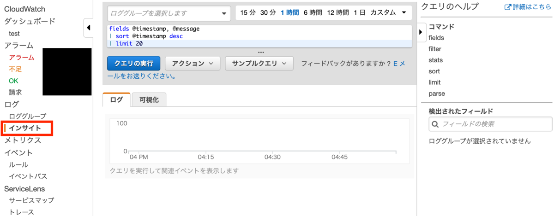554x216 pixels.
Task: Open メトリクス in sidebar
Action: 23,140
